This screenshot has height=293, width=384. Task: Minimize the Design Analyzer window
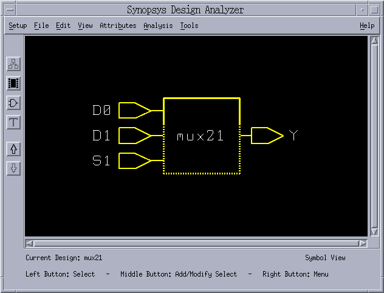tap(362, 10)
